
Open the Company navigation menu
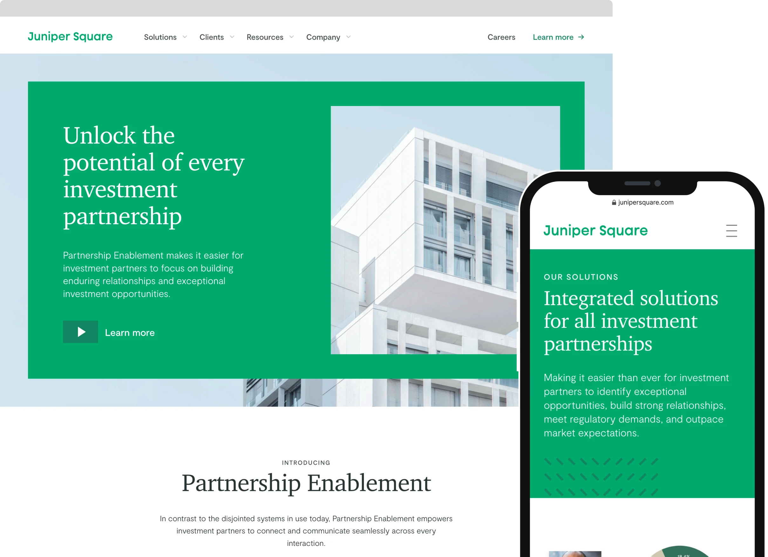327,37
